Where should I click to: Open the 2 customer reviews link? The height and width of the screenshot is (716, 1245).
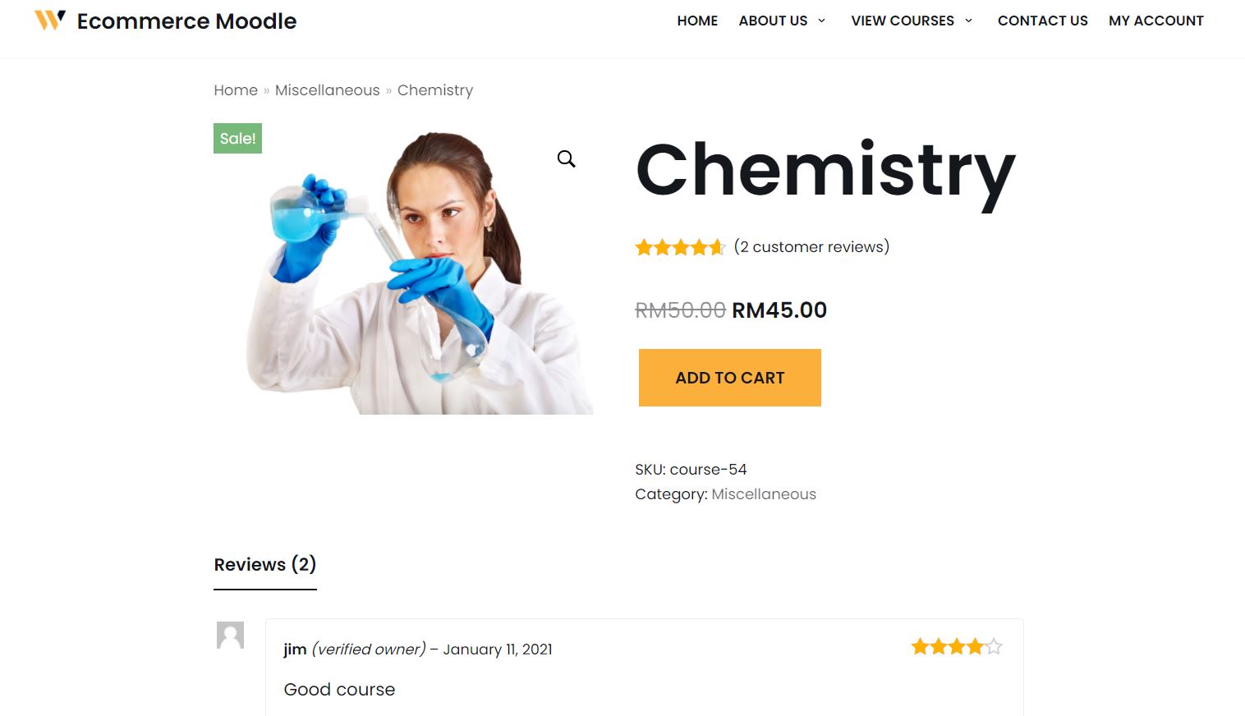[x=811, y=247]
